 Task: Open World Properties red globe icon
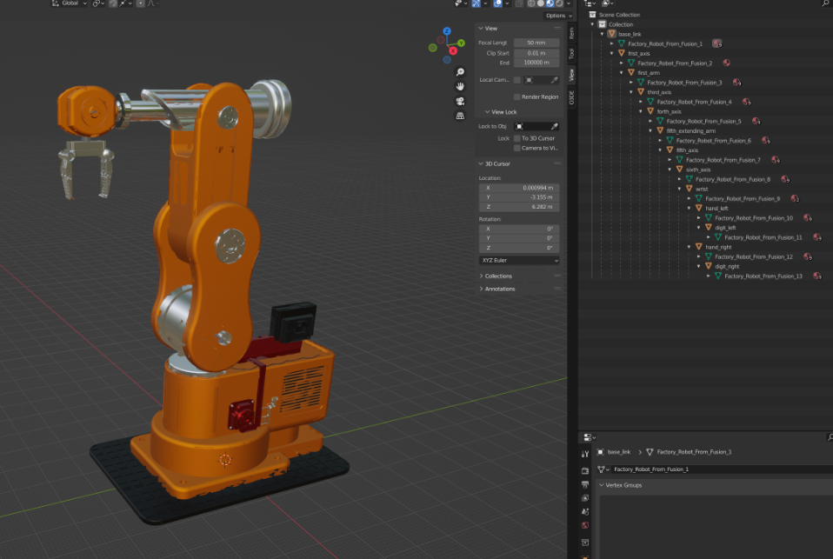point(584,523)
